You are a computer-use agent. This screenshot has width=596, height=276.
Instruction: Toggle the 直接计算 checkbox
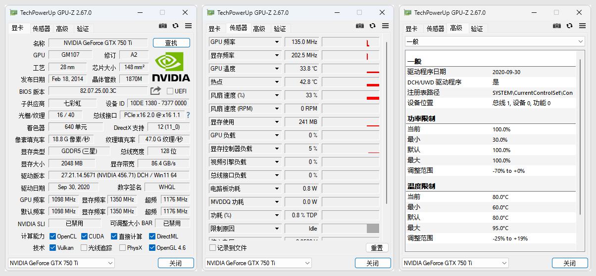pyautogui.click(x=114, y=237)
